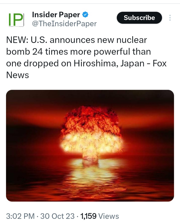
Task: Open the three-dot more options menu
Action: click(x=170, y=18)
